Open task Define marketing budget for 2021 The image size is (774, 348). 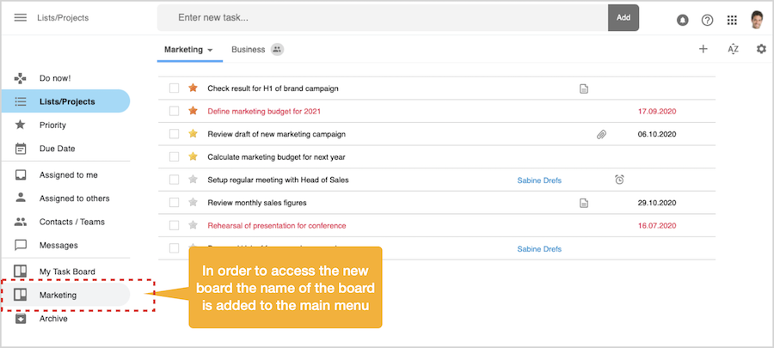pos(264,112)
